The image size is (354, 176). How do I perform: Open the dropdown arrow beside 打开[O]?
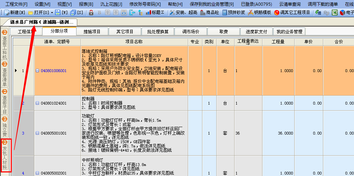(x=52, y=12)
